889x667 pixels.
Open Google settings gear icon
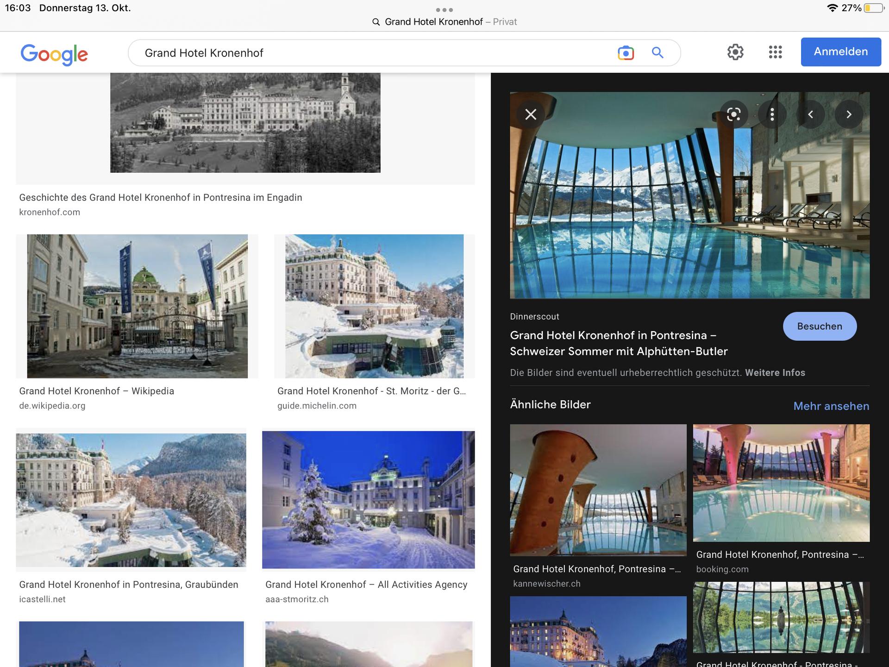coord(735,52)
